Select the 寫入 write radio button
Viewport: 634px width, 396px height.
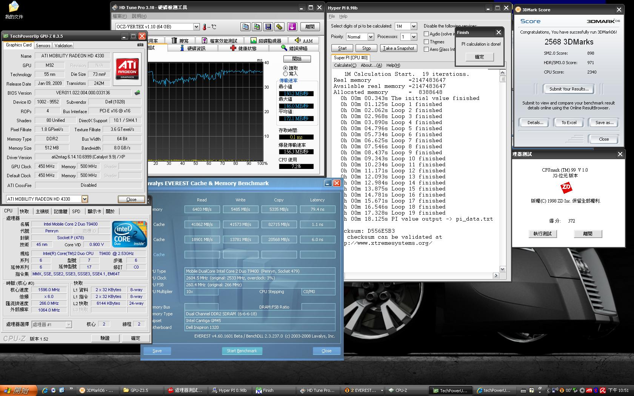(x=285, y=74)
